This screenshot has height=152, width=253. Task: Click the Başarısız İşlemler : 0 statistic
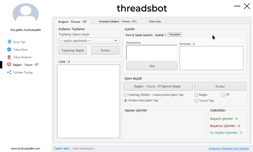click(225, 126)
